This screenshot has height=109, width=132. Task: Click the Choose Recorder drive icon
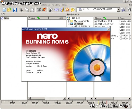[x=123, y=10]
